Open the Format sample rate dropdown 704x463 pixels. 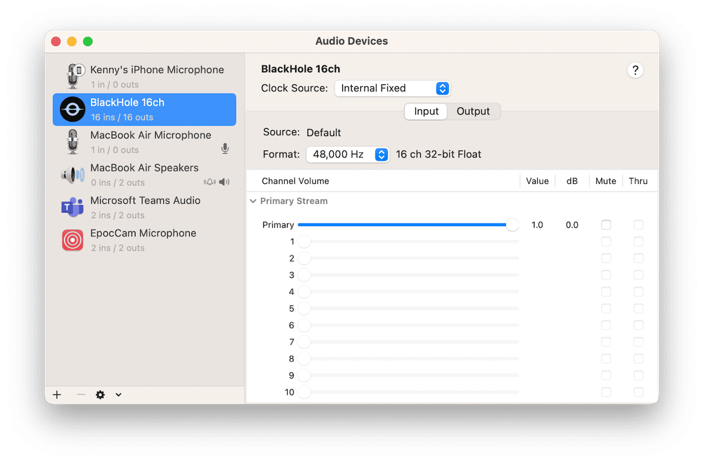point(347,155)
